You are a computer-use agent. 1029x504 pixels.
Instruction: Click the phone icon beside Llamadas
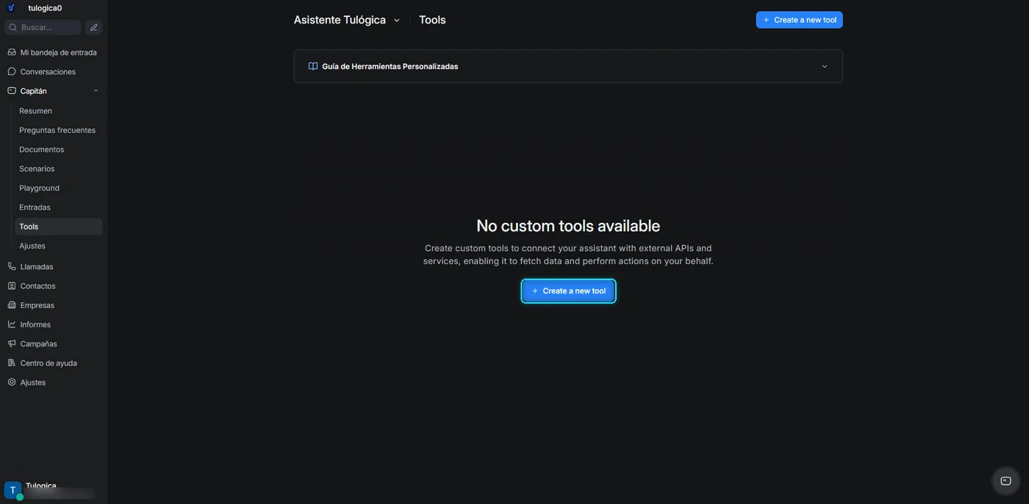[12, 266]
